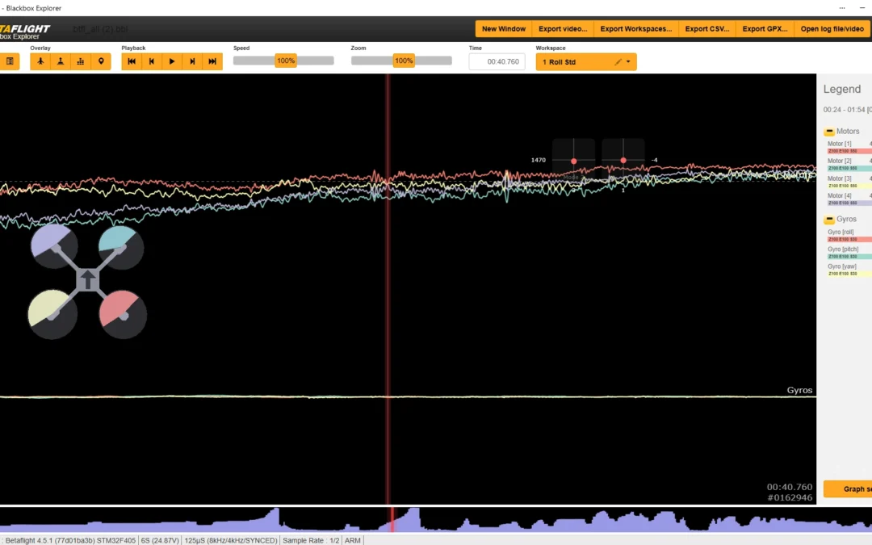Click the log table icon left of Overlay
Viewport: 872px width, 545px height.
coord(10,61)
